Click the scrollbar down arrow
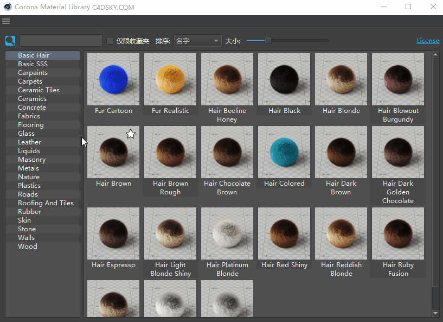443x322 pixels. point(435,313)
